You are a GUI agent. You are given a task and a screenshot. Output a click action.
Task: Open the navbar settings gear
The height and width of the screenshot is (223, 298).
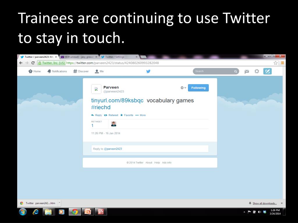click(257, 71)
